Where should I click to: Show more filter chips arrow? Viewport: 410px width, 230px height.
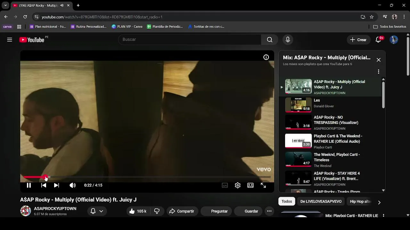click(379, 202)
